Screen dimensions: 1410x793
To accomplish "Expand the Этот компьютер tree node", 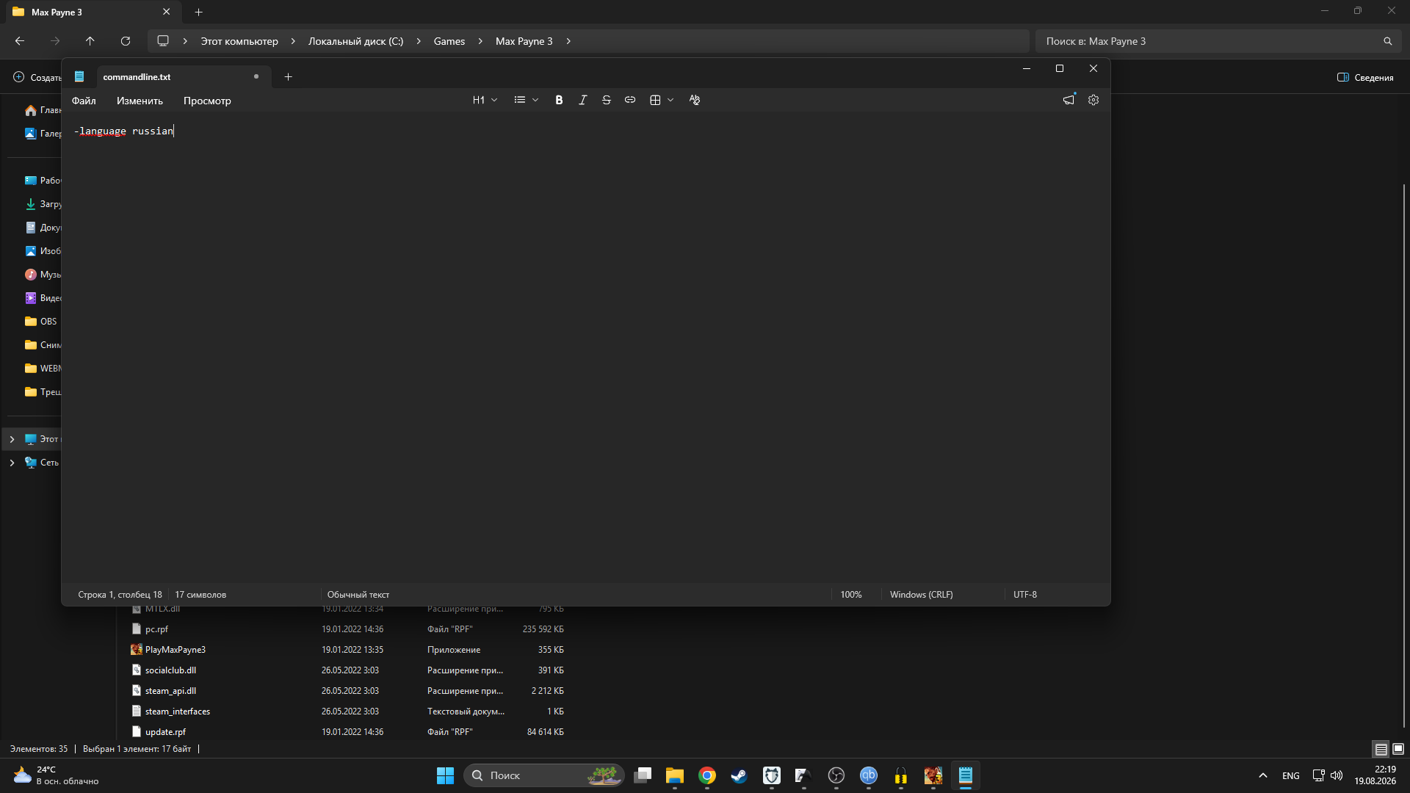I will click(x=12, y=439).
